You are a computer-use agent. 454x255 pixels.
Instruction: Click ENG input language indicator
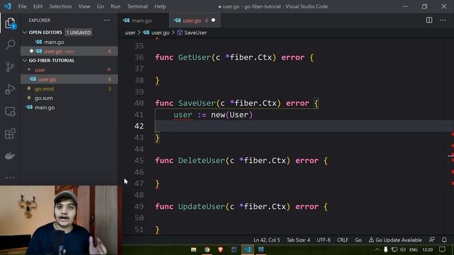(x=413, y=250)
